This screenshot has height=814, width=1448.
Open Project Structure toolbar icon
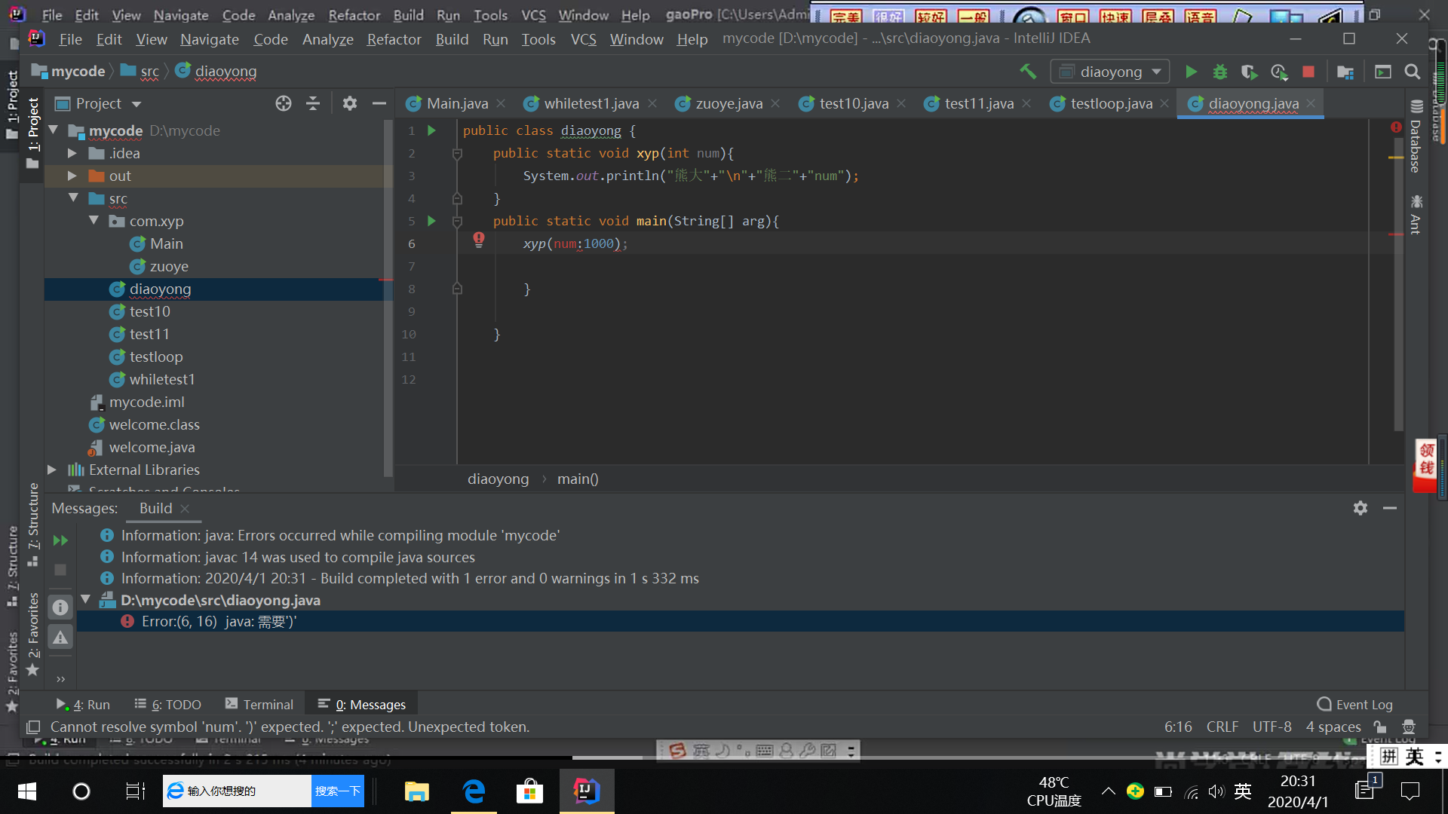click(x=1345, y=72)
